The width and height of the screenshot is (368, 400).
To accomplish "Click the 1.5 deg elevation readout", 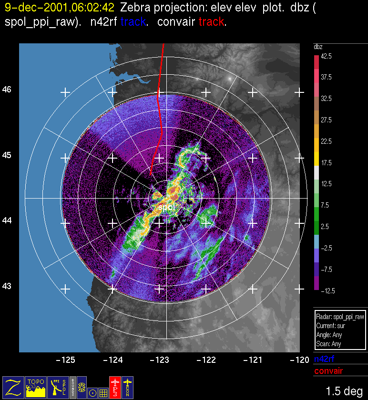I will [x=344, y=391].
